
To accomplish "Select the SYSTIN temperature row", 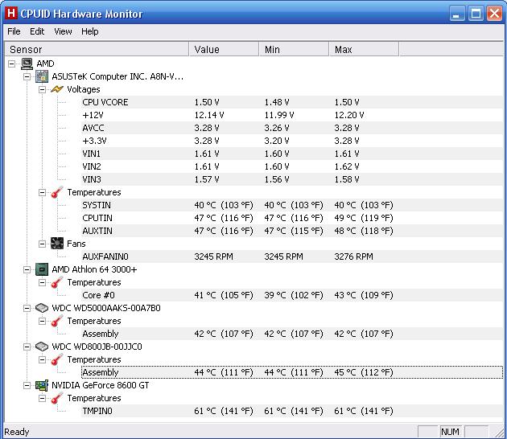I will (x=292, y=205).
